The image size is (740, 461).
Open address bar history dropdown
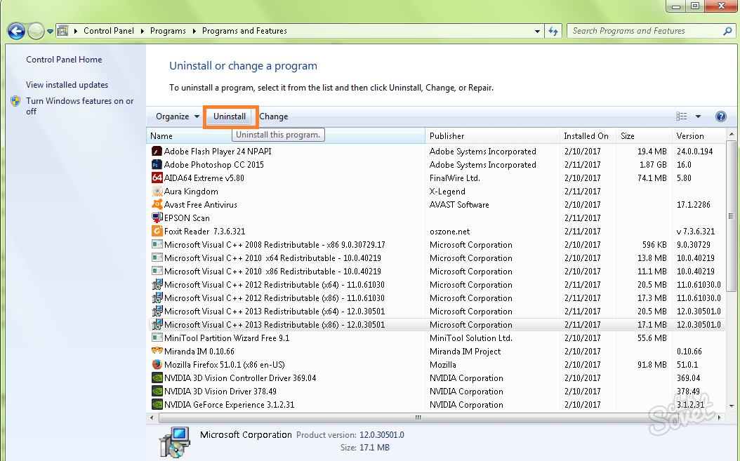537,31
